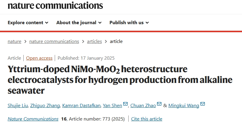Image resolution: width=242 pixels, height=125 pixels.
Task: Open Chuan Zhao author link
Action: click(x=143, y=106)
